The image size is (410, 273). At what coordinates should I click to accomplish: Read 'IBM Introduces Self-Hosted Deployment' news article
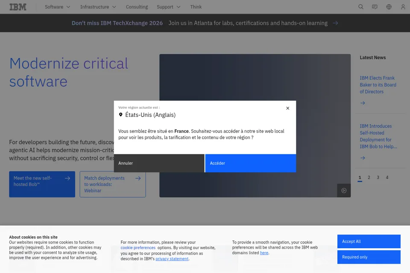pos(378,136)
